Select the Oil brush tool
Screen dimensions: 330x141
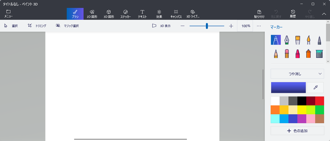click(298, 40)
